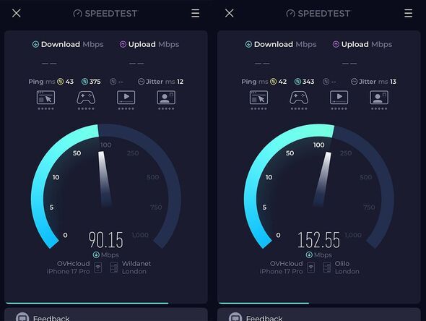Tap video chat icon in right panel
This screenshot has width=426, height=321.
379,98
